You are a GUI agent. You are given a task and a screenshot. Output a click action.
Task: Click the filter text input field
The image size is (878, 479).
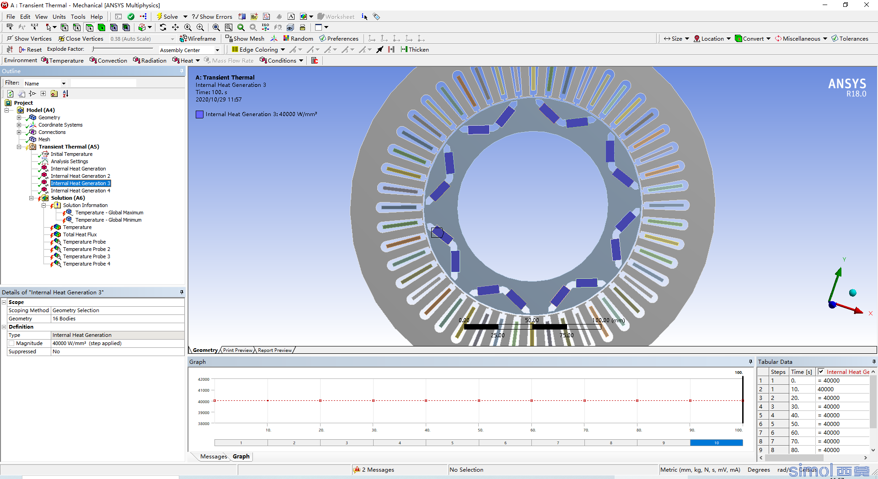pyautogui.click(x=103, y=83)
